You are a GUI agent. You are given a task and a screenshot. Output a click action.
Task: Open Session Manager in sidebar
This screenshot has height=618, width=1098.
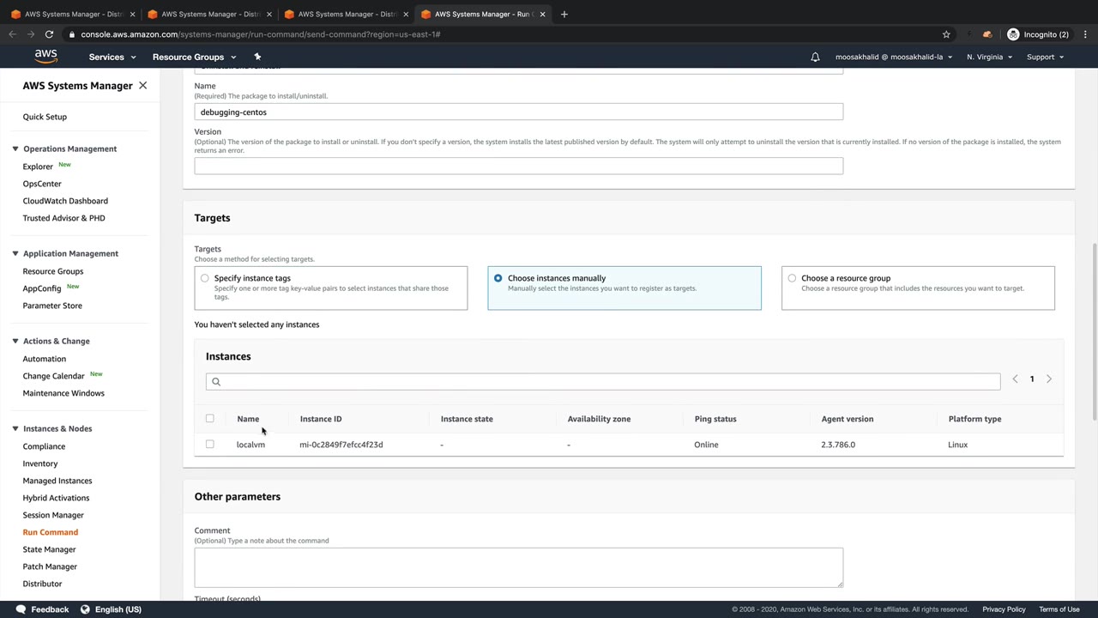tap(53, 515)
